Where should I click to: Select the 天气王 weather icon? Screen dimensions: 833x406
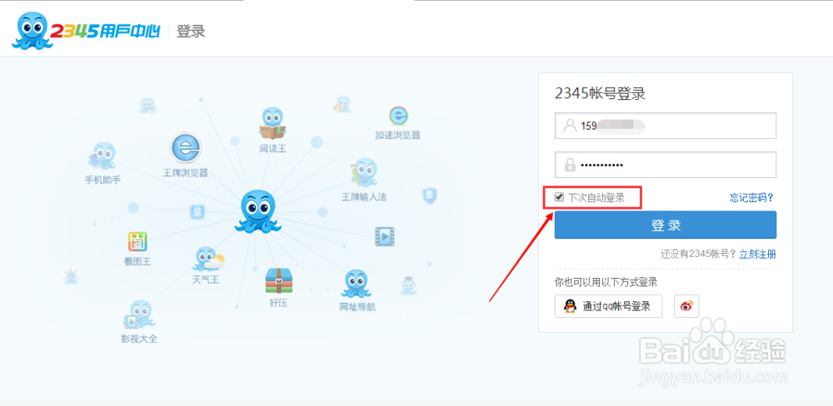tap(207, 260)
